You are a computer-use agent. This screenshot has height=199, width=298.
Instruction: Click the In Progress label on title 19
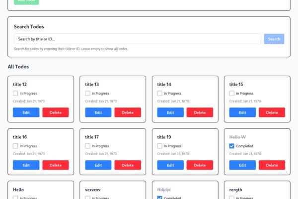coord(172,146)
